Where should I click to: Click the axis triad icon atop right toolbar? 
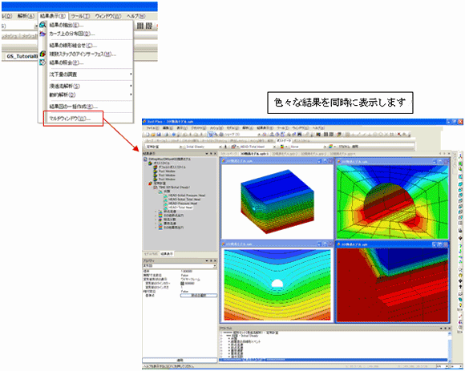click(x=460, y=157)
